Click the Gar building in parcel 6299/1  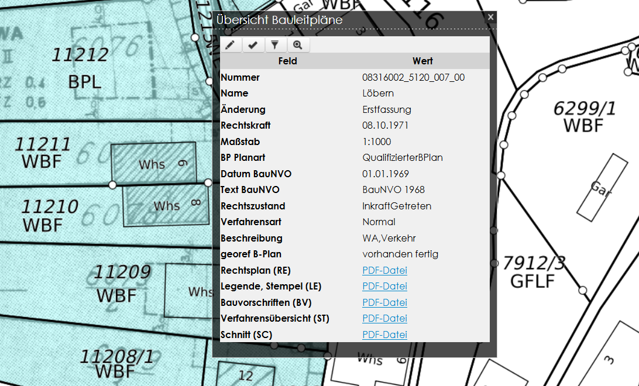pos(602,188)
